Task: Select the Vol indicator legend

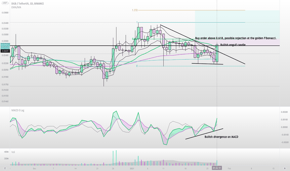Action: tap(13, 152)
